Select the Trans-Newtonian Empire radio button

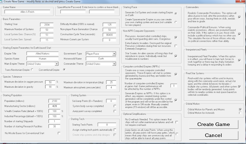click(32, 70)
